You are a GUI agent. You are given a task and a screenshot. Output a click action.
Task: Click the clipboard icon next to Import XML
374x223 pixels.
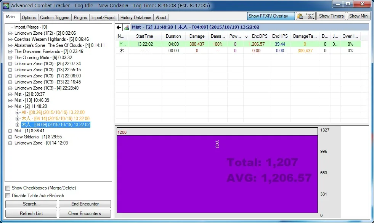click(x=300, y=16)
